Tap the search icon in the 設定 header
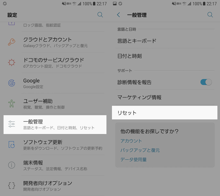Screen dimensions: 220x196 [100, 15]
